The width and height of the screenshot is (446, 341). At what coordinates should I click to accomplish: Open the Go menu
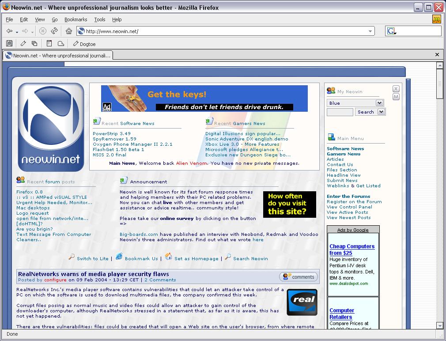55,19
